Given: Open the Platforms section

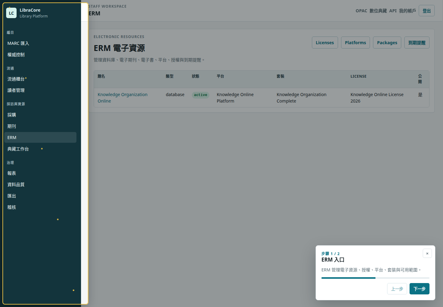Looking at the screenshot, I should pos(355,43).
